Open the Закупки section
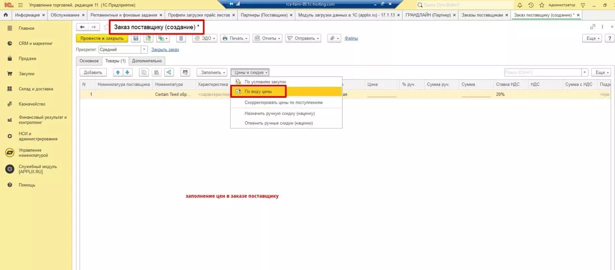The height and width of the screenshot is (270, 615). (x=26, y=74)
